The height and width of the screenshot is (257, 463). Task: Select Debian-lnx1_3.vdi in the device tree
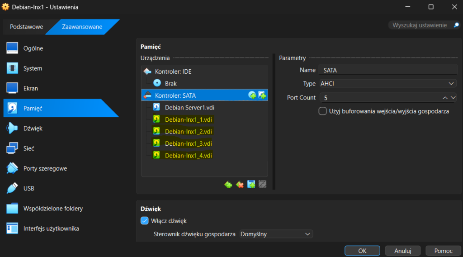coord(188,143)
